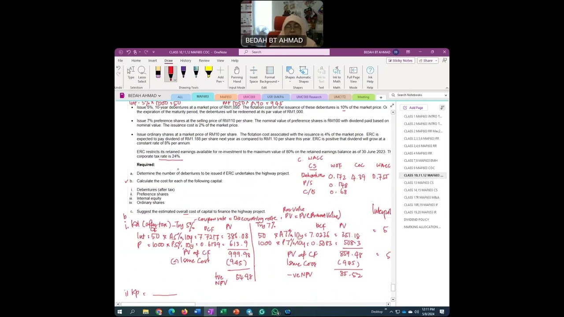Open the USR SMKPA section tab
The image size is (564, 317).
pyautogui.click(x=275, y=97)
